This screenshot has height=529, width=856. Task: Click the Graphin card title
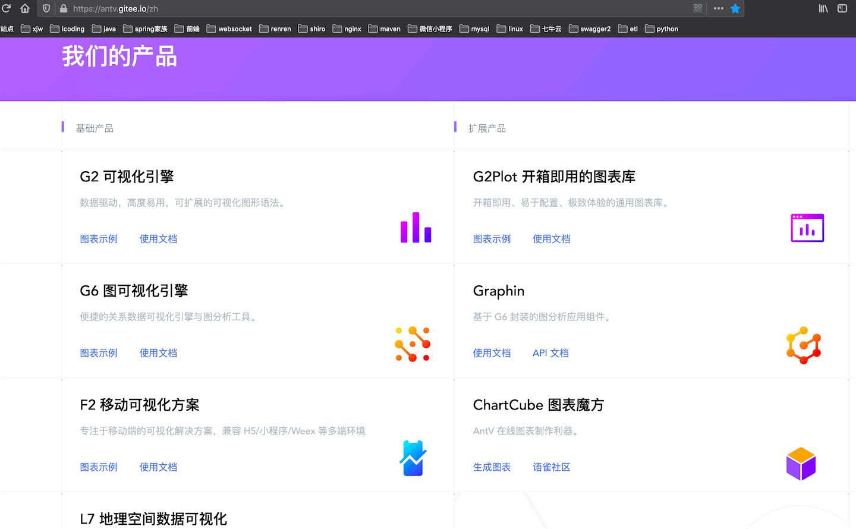tap(499, 291)
